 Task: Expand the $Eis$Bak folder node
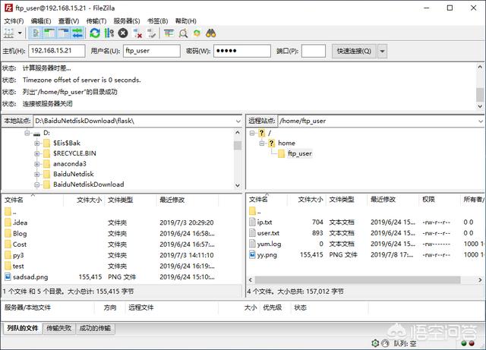(x=37, y=143)
